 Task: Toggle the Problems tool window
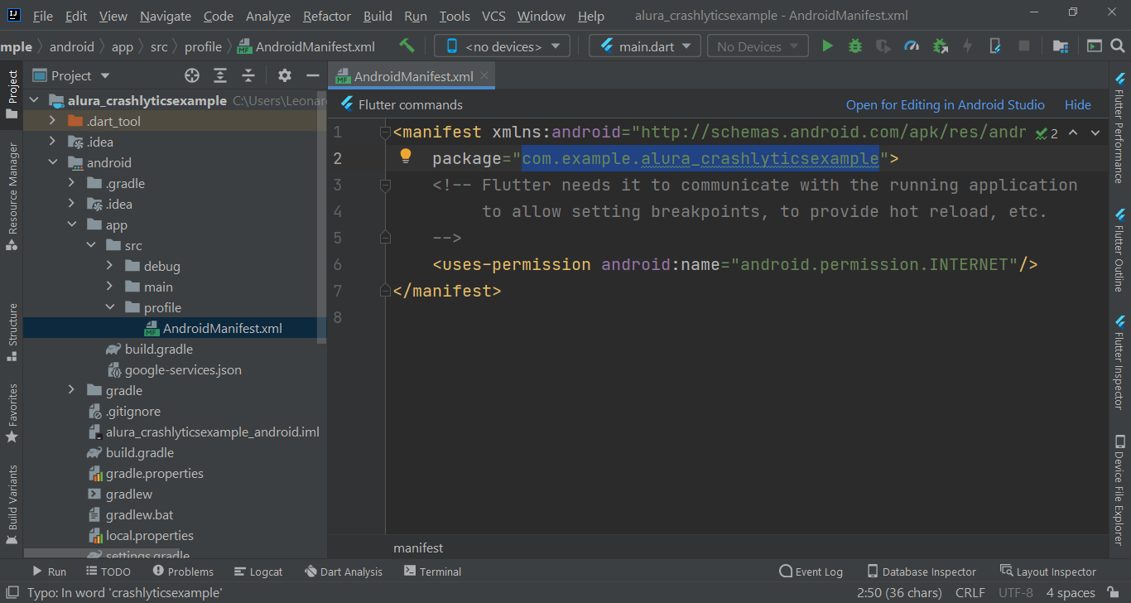point(183,571)
